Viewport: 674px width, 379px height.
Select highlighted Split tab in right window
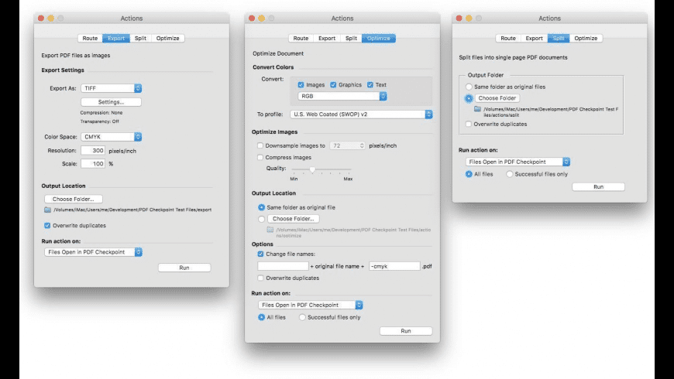(x=559, y=38)
